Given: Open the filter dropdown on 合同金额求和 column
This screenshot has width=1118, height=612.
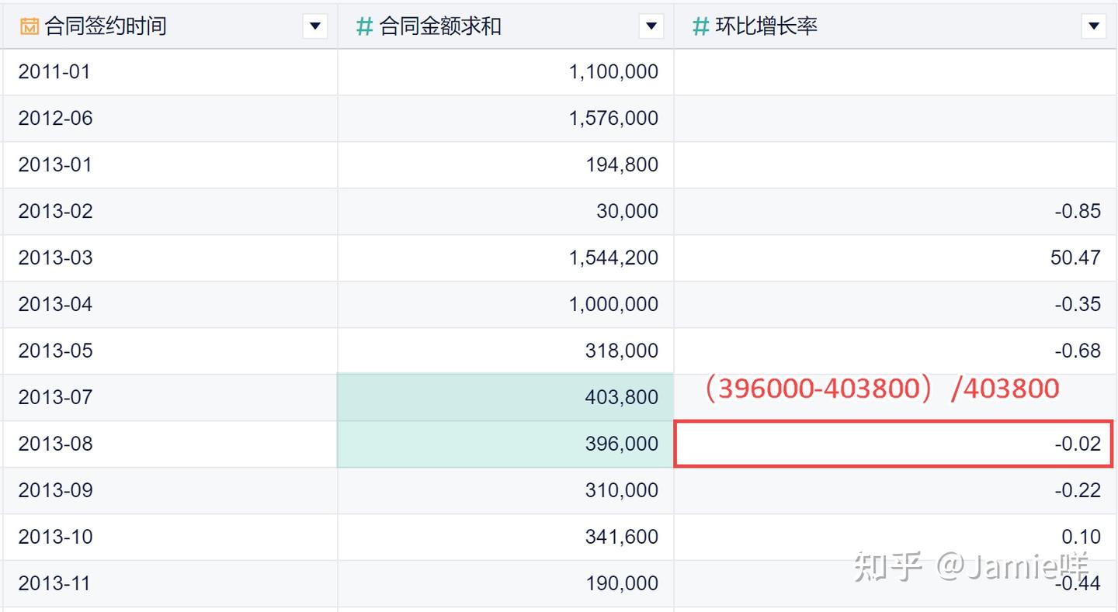Looking at the screenshot, I should pos(651,25).
